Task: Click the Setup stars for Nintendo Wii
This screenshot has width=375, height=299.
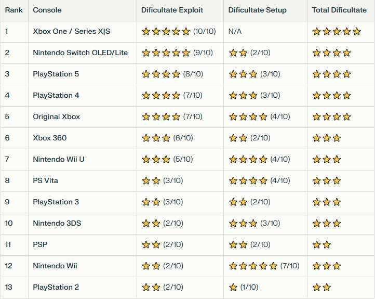Action: click(253, 266)
